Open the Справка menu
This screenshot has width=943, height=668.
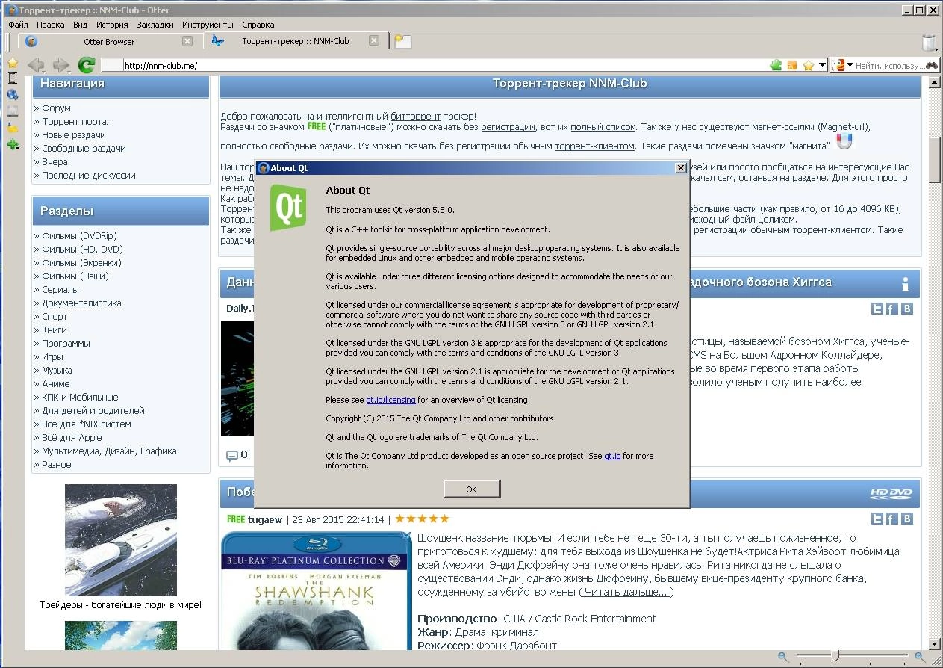(x=258, y=25)
